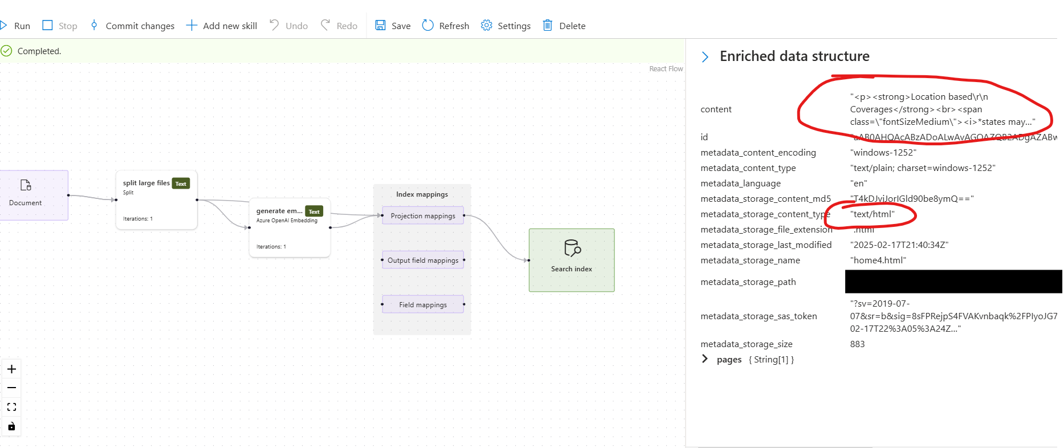This screenshot has width=1064, height=448.
Task: Click the id field label
Action: pos(704,137)
